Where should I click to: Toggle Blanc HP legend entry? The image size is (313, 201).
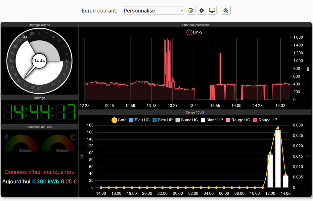click(x=212, y=120)
